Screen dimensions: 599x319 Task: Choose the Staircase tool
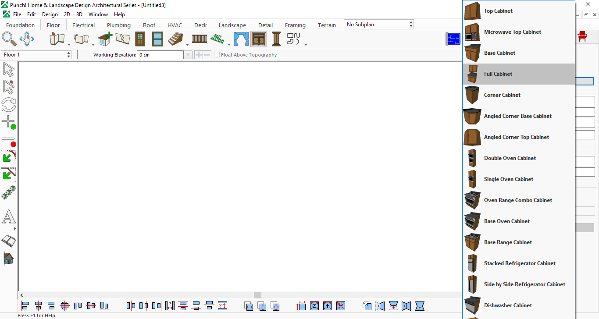(175, 39)
